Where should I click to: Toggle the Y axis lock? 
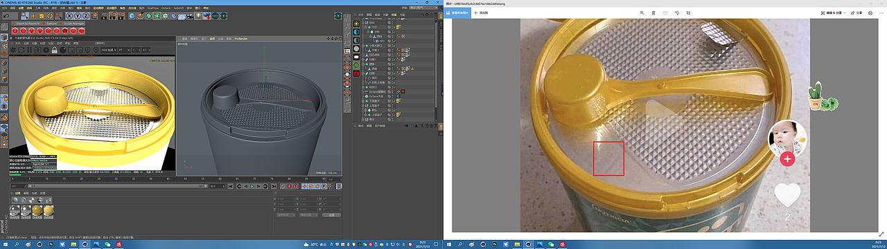coord(78,16)
